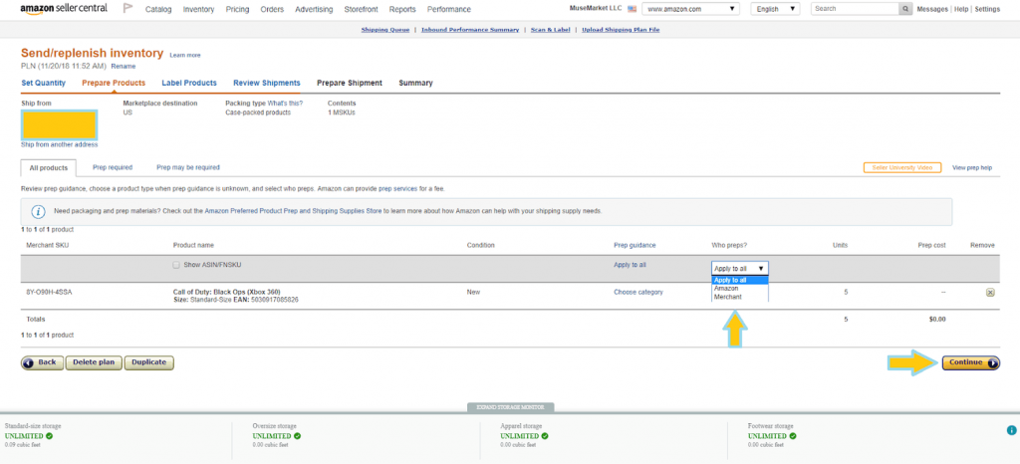Screen dimensions: 1020x464
Task: Click Ship from another address link
Action: click(x=59, y=145)
